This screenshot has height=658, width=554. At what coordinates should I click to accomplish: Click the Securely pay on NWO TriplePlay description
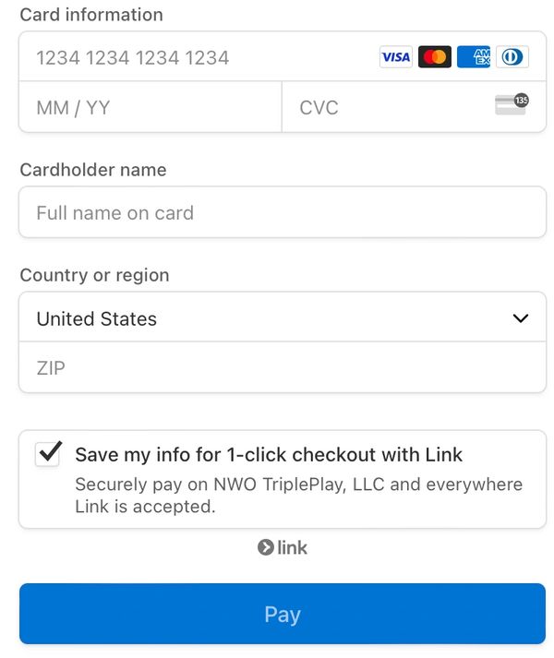coord(298,495)
